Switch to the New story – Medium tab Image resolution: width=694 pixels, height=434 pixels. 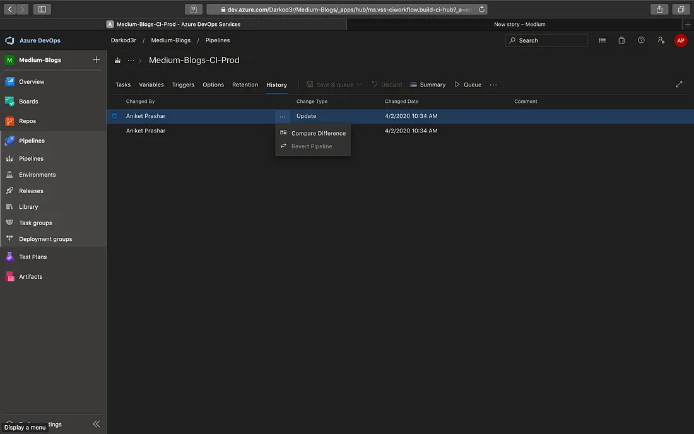[520, 25]
